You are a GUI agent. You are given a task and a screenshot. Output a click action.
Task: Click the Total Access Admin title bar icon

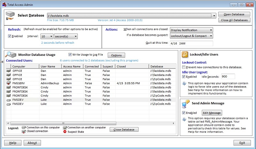coord(4,4)
